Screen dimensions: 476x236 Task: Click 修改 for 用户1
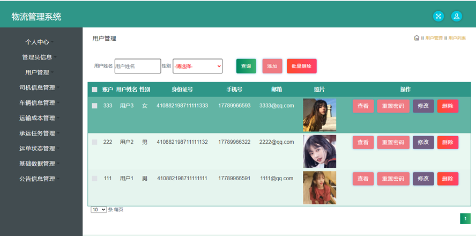coord(423,179)
